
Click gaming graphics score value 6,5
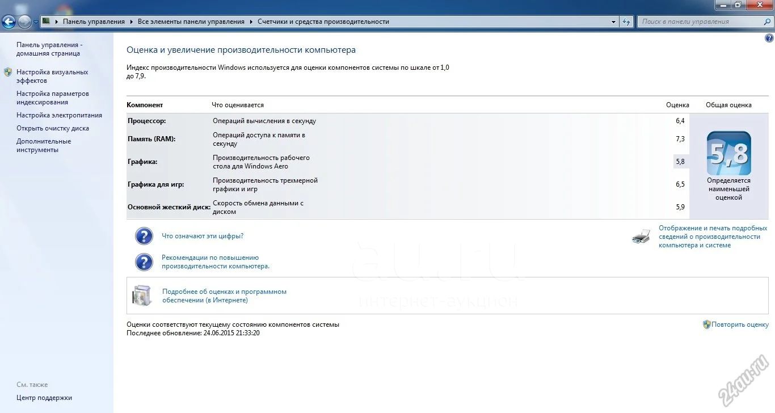(x=680, y=184)
